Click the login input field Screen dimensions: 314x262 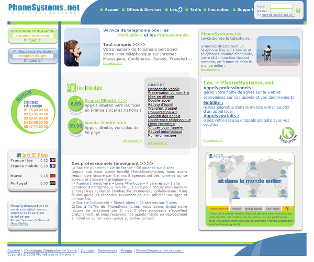(x=281, y=6)
